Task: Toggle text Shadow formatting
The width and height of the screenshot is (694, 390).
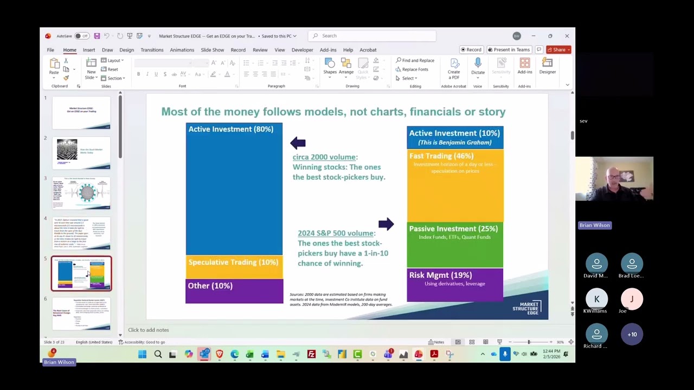Action: 164,74
